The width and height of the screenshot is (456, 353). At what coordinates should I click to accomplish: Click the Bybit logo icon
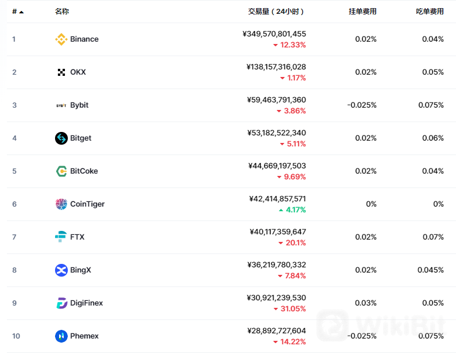pos(61,105)
